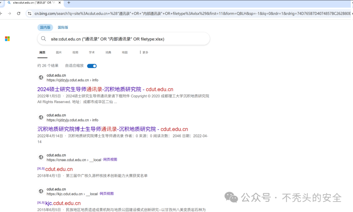Click globe icon of 博士生导师通讯录 result
The image size is (353, 212).
[41, 117]
